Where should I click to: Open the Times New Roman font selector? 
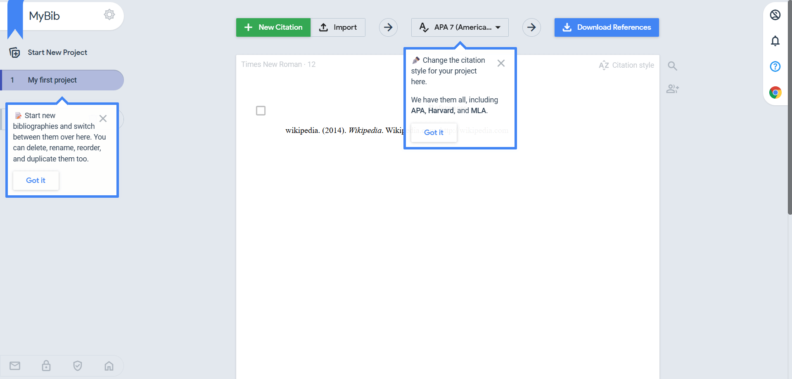pyautogui.click(x=278, y=64)
